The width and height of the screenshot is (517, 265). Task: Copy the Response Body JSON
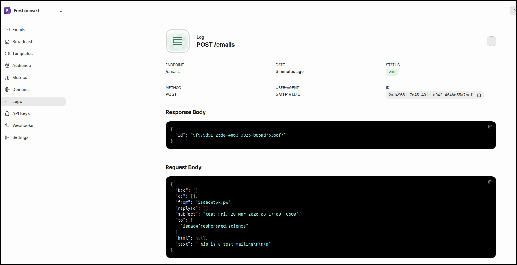490,127
